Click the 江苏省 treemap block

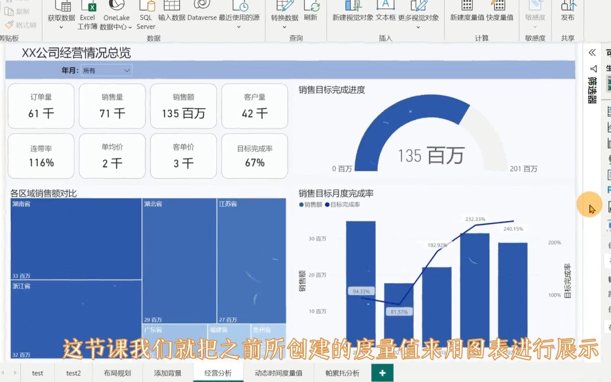[251, 261]
